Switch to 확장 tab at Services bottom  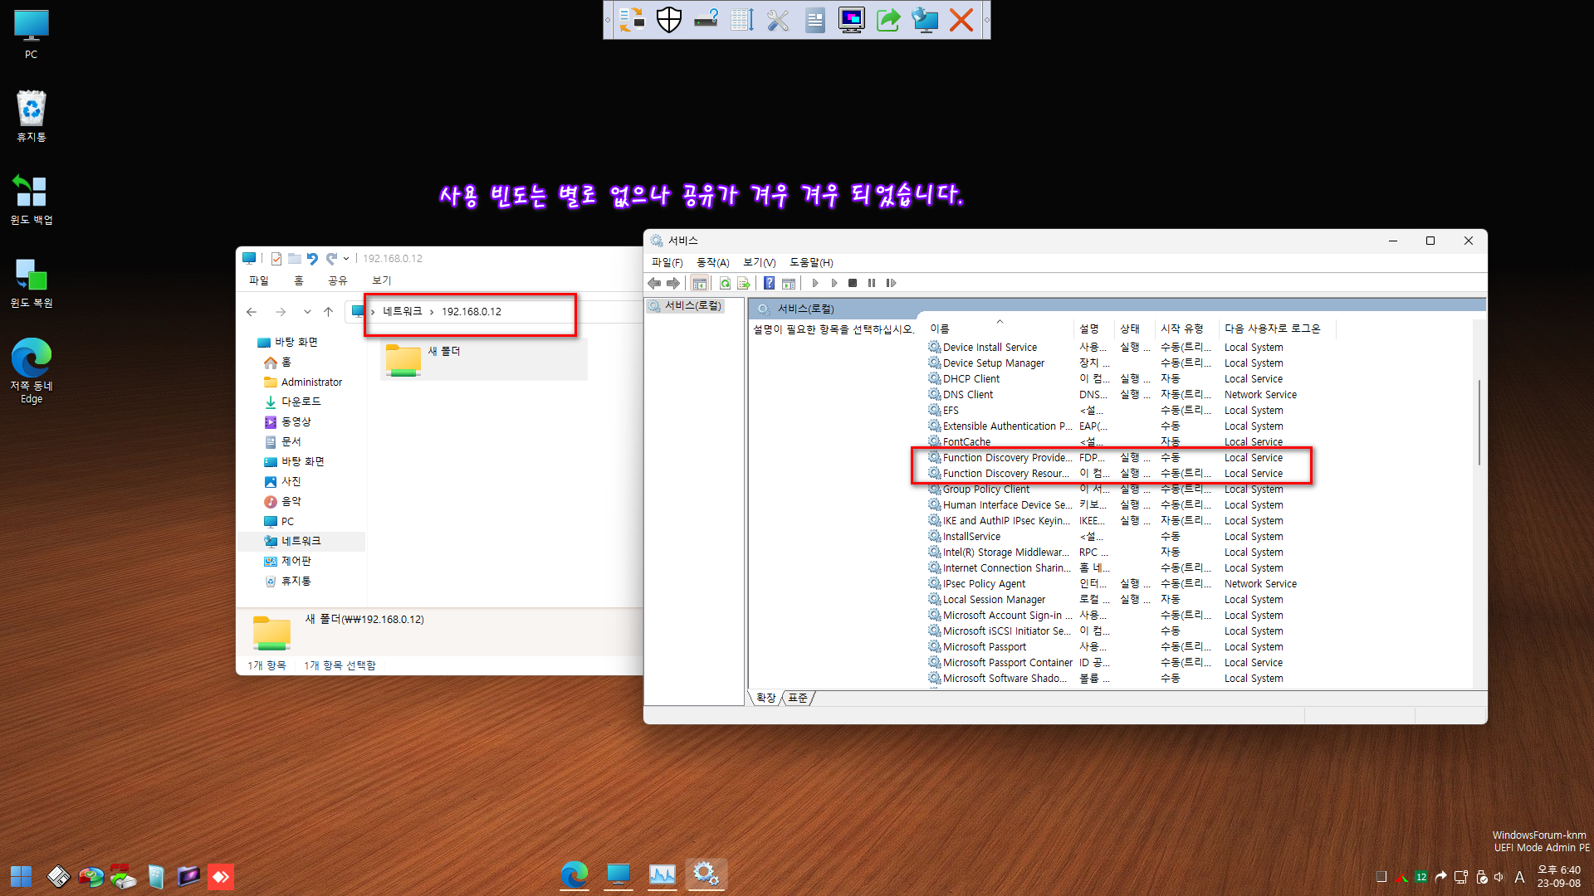coord(765,698)
